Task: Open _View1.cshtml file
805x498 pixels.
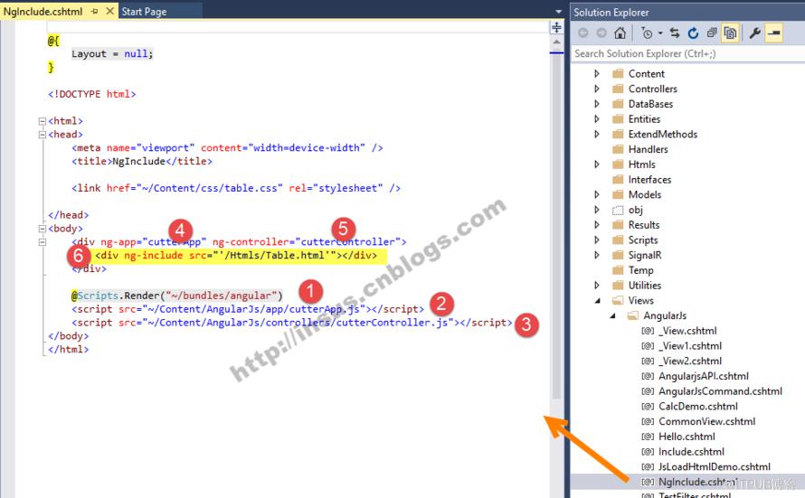Action: point(690,345)
